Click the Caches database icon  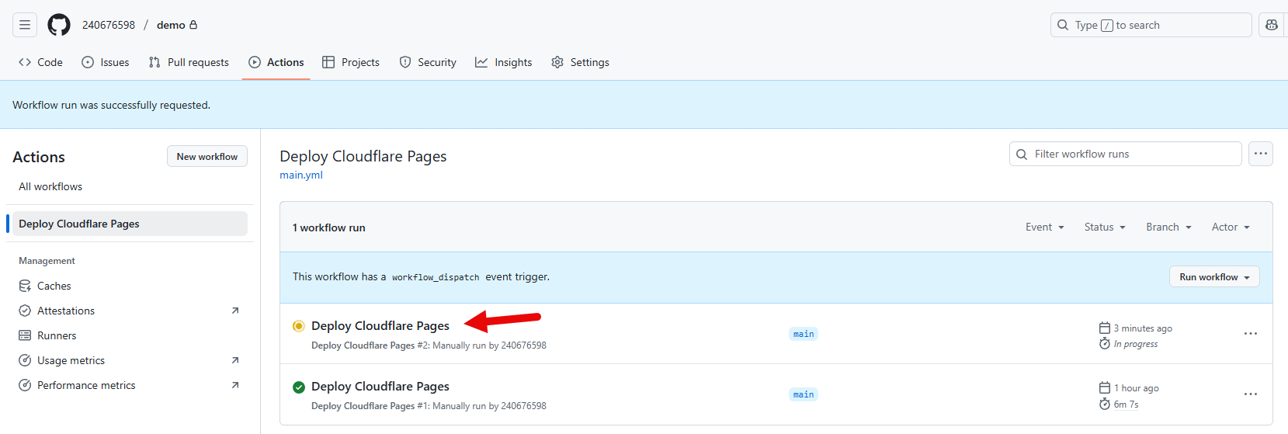tap(25, 286)
